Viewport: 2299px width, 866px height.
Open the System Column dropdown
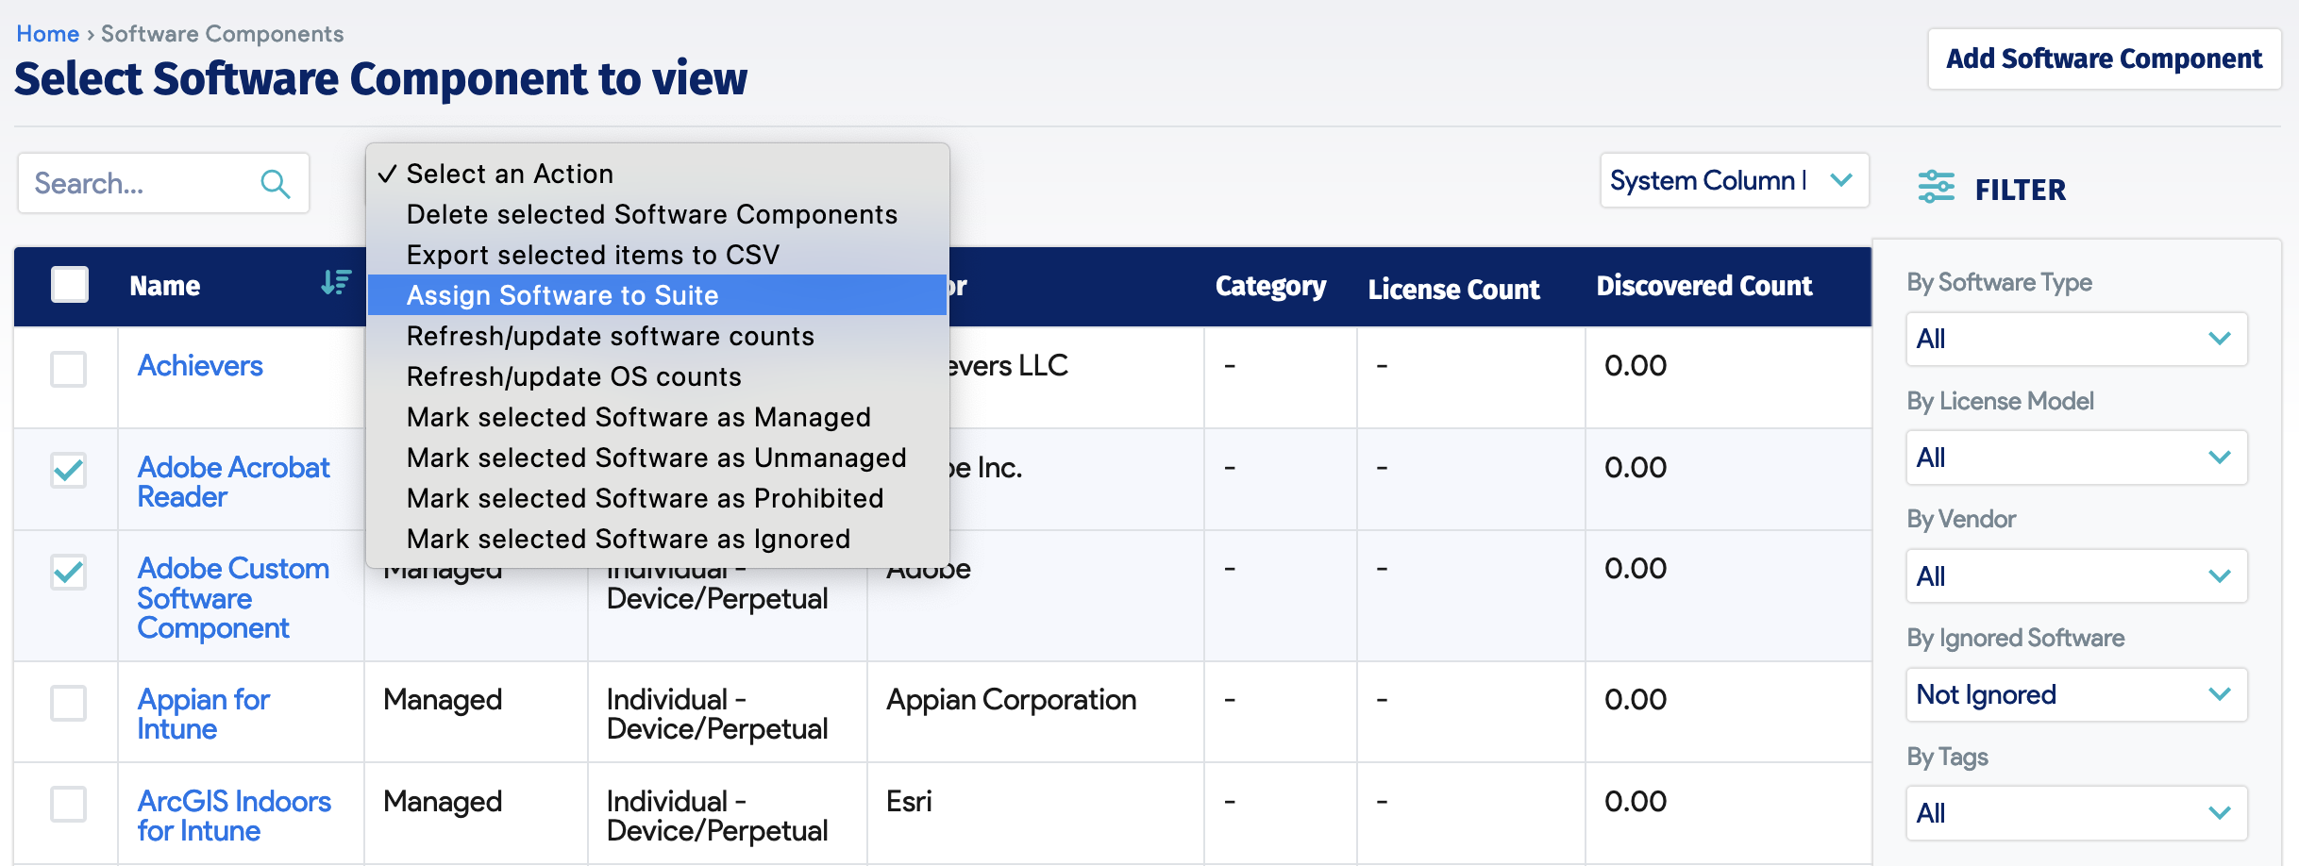[1735, 180]
